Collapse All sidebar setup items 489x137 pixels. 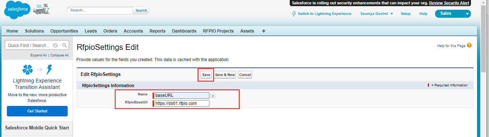point(59,55)
